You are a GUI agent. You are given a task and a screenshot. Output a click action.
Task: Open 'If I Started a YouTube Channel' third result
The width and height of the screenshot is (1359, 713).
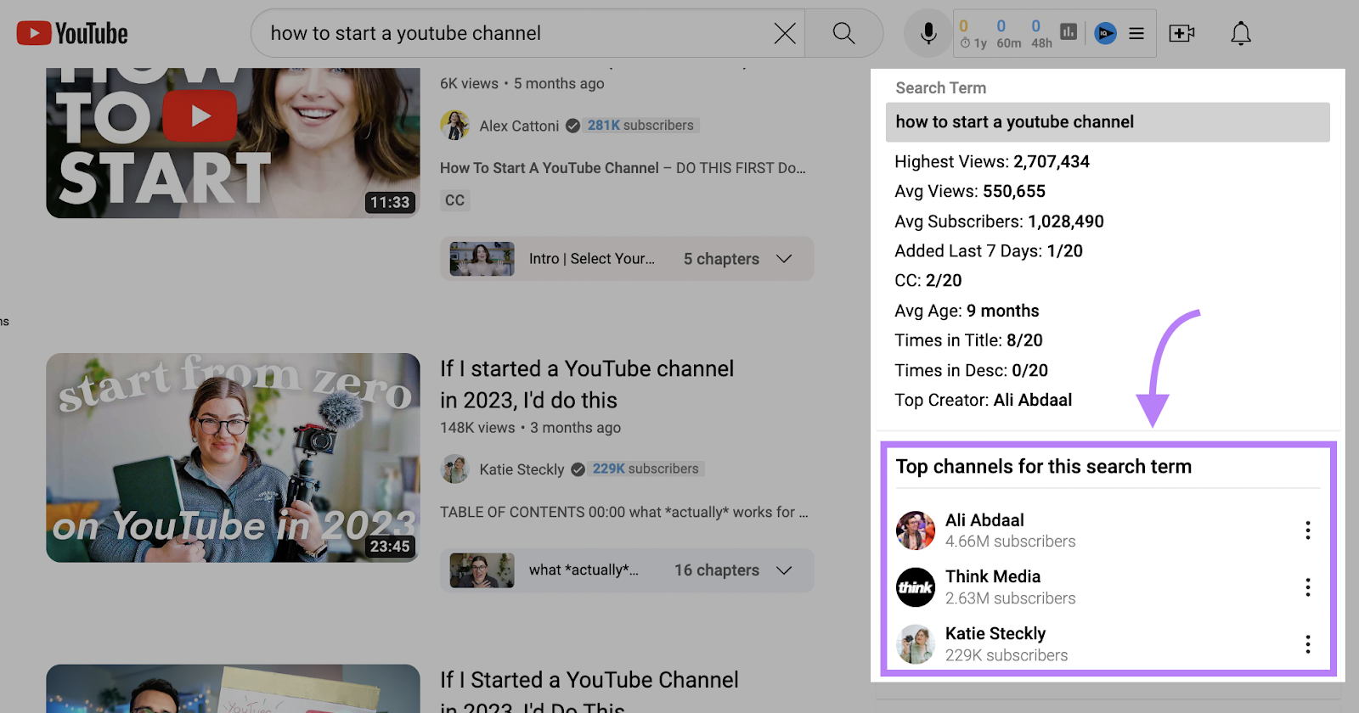[x=589, y=690]
